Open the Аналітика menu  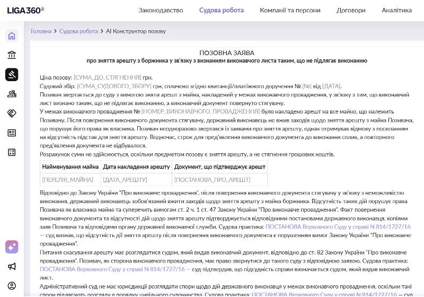(396, 10)
